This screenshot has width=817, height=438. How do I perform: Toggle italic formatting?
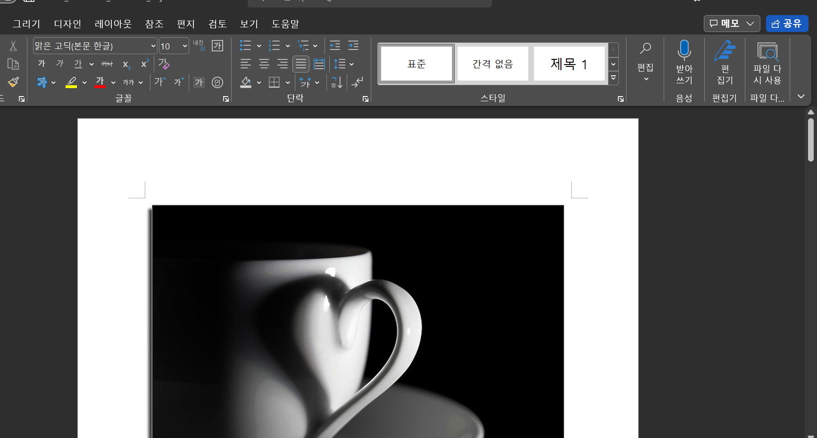[60, 64]
